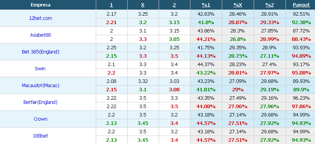Sort by the X column header
The image size is (315, 144).
(143, 5)
